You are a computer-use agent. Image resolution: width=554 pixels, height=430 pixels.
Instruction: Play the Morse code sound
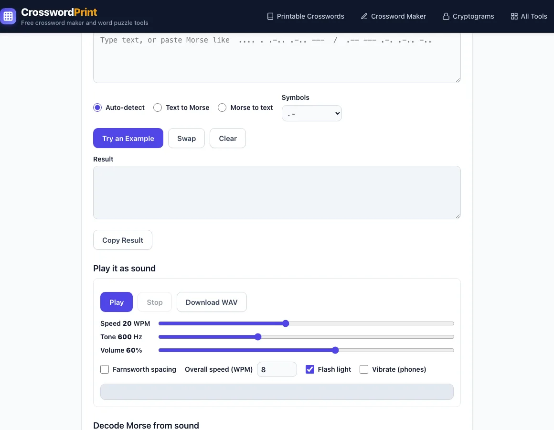117,302
